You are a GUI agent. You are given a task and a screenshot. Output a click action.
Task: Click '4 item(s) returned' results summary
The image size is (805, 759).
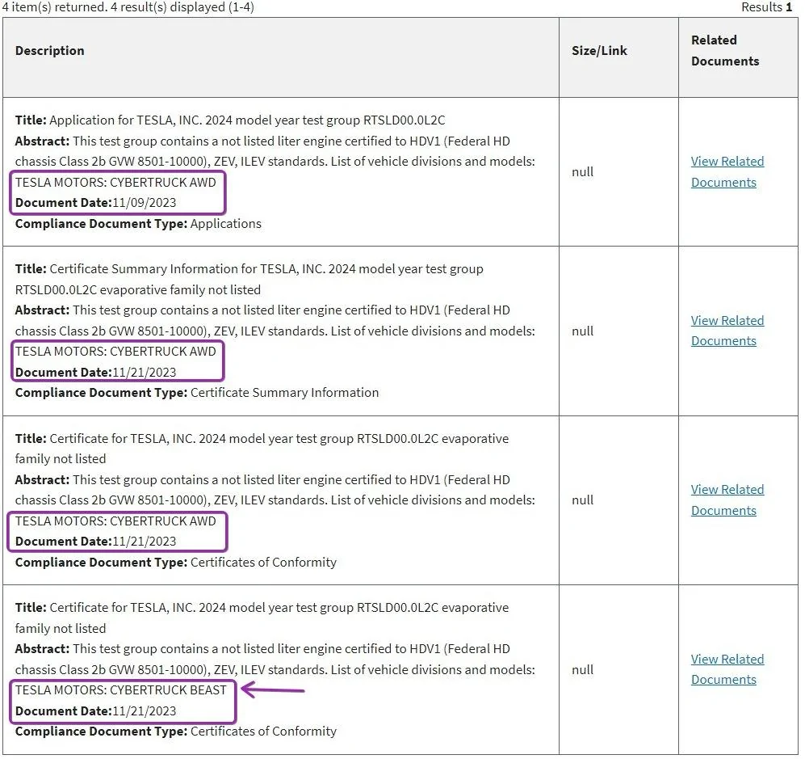[128, 7]
